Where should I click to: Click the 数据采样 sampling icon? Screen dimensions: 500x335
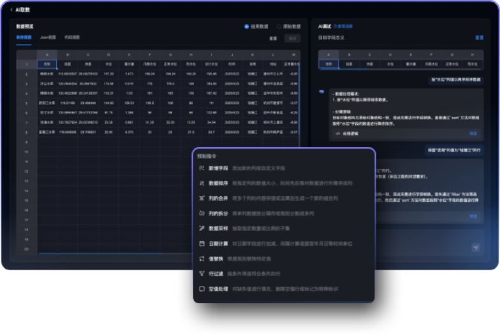(202, 228)
